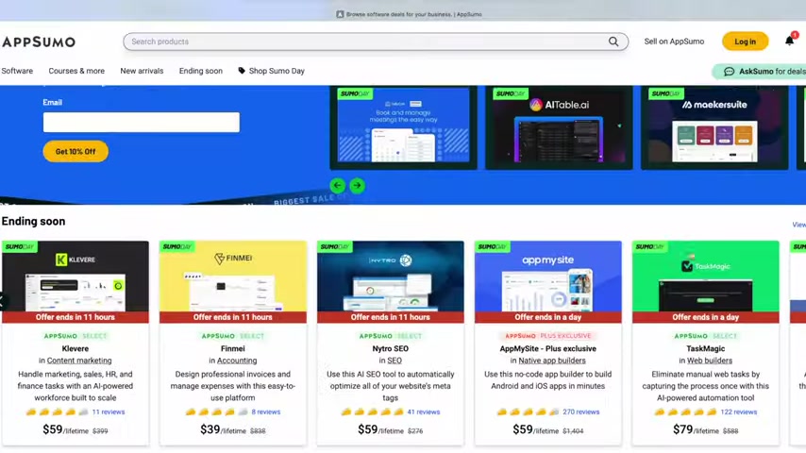This screenshot has width=806, height=453.
Task: Click the Finmei product title
Action: coord(233,348)
